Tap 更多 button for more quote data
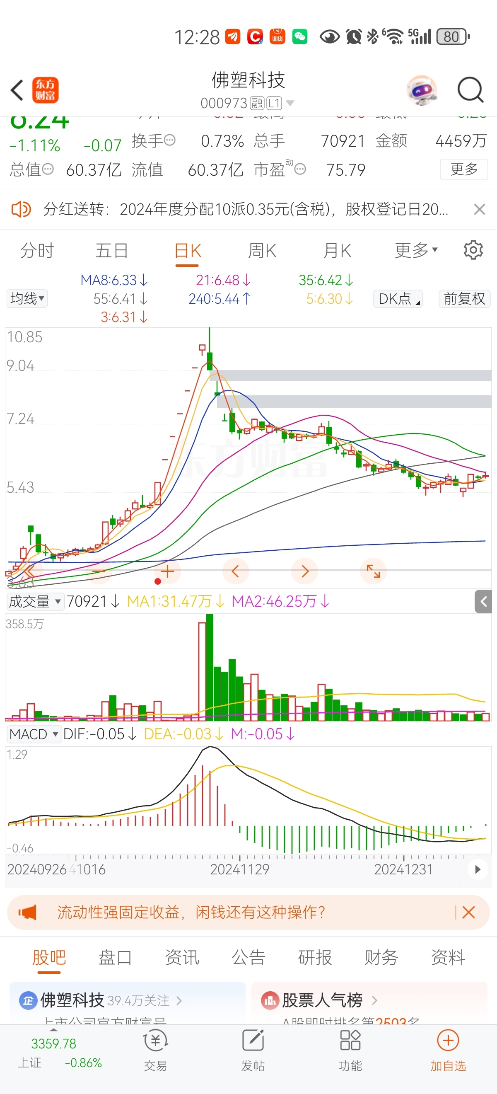 pyautogui.click(x=464, y=169)
